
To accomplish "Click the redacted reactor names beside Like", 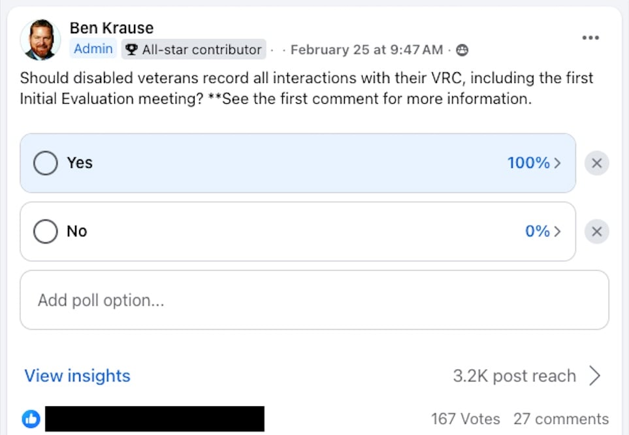I will point(154,419).
